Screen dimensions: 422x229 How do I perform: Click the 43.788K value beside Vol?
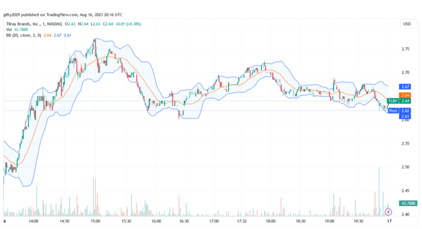tap(21, 29)
